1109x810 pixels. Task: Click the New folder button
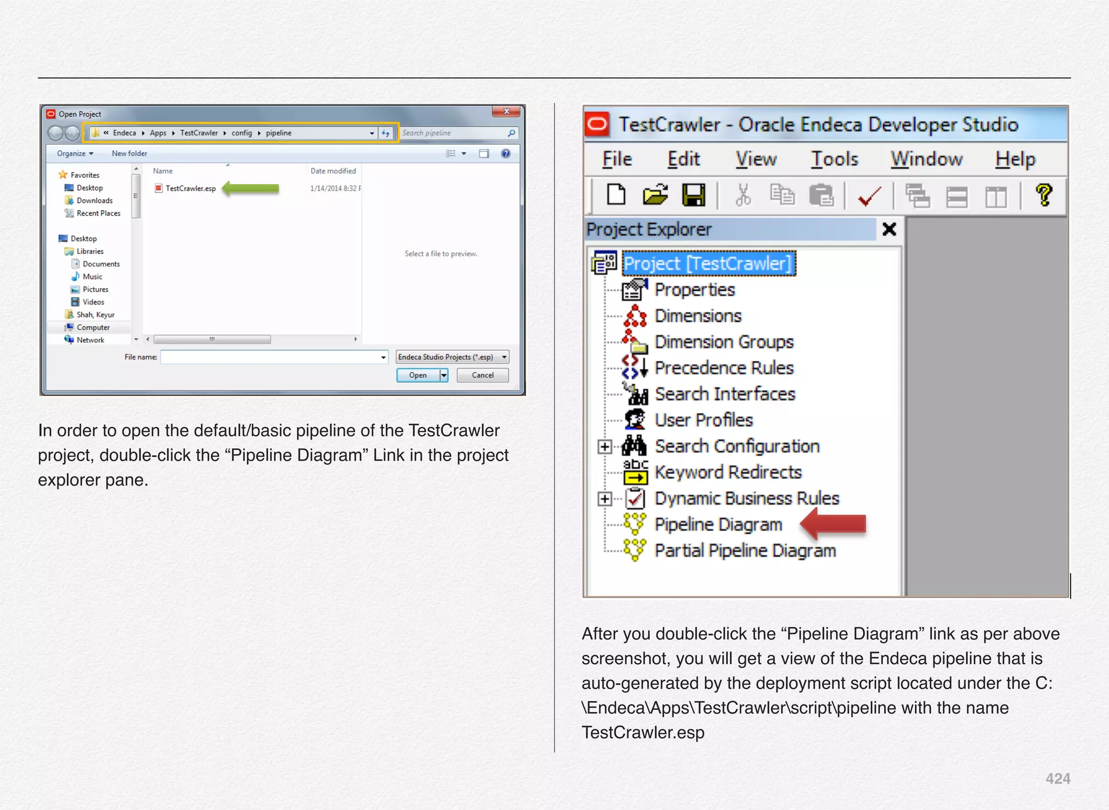(x=129, y=153)
